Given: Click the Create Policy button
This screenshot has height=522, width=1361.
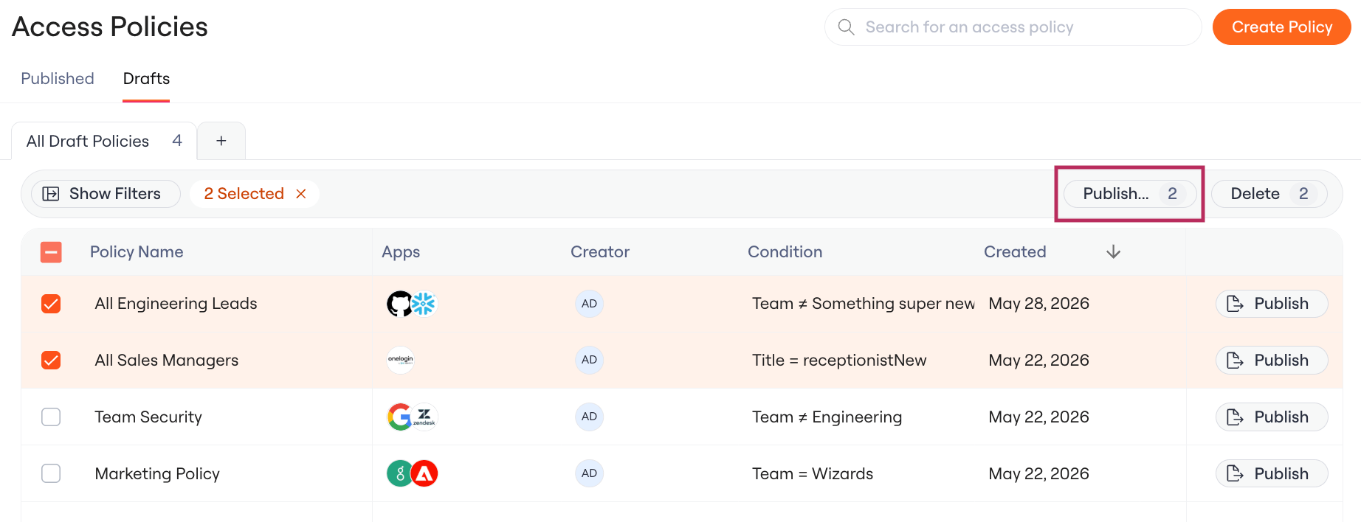Looking at the screenshot, I should coord(1282,27).
